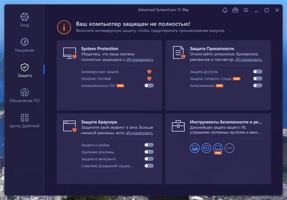Click the System Protection monitor icon
Image resolution: width=287 pixels, height=200 pixels.
70,53
